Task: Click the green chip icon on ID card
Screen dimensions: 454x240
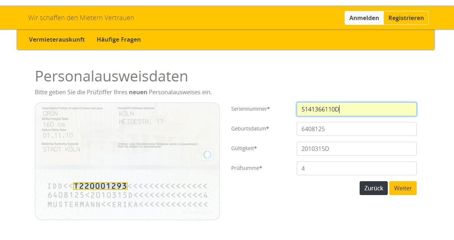Action: 207,155
